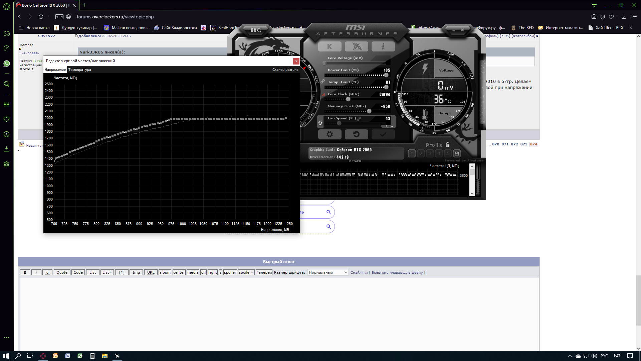Expand font size dropdown Нормальный
Screen dimensions: 641x361
click(x=328, y=272)
